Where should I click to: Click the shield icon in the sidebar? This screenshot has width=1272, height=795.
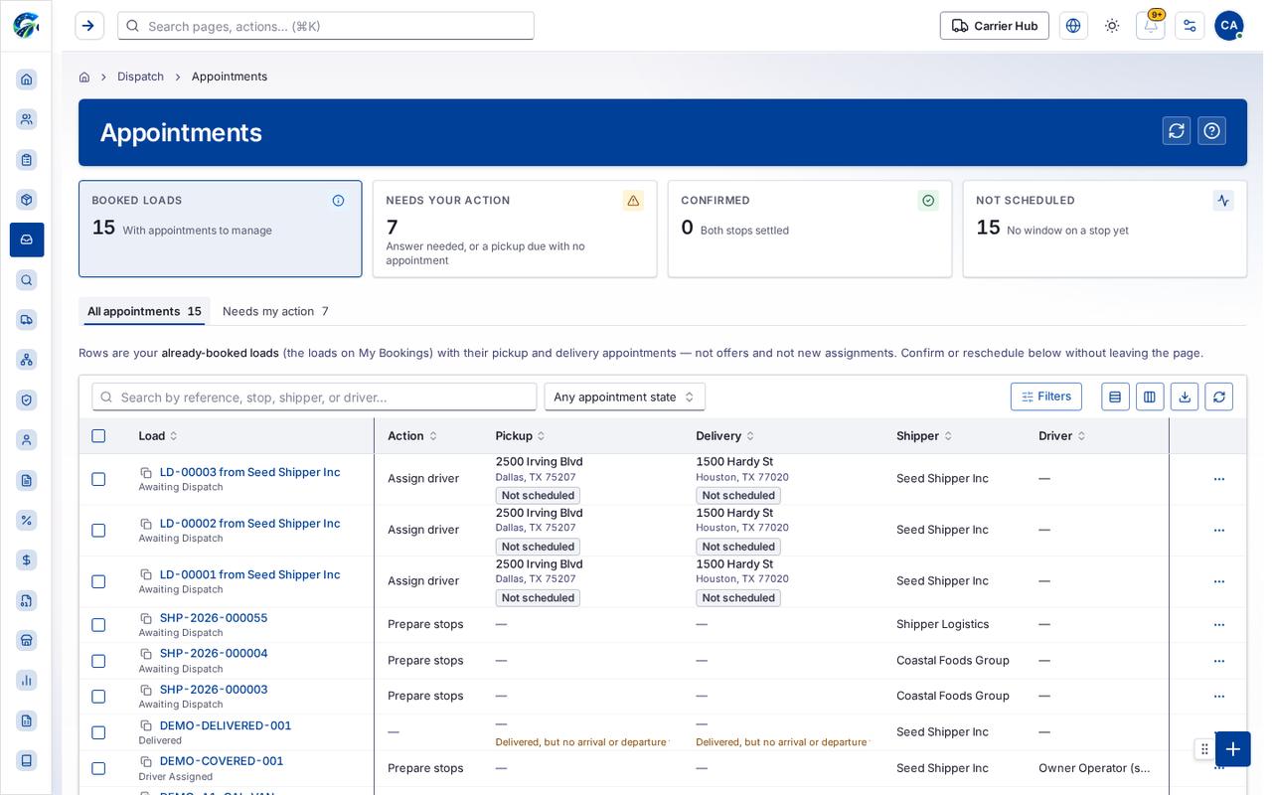pos(27,399)
